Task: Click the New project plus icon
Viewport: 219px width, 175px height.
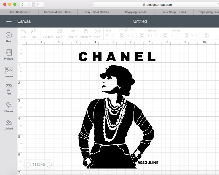Action: click(9, 35)
